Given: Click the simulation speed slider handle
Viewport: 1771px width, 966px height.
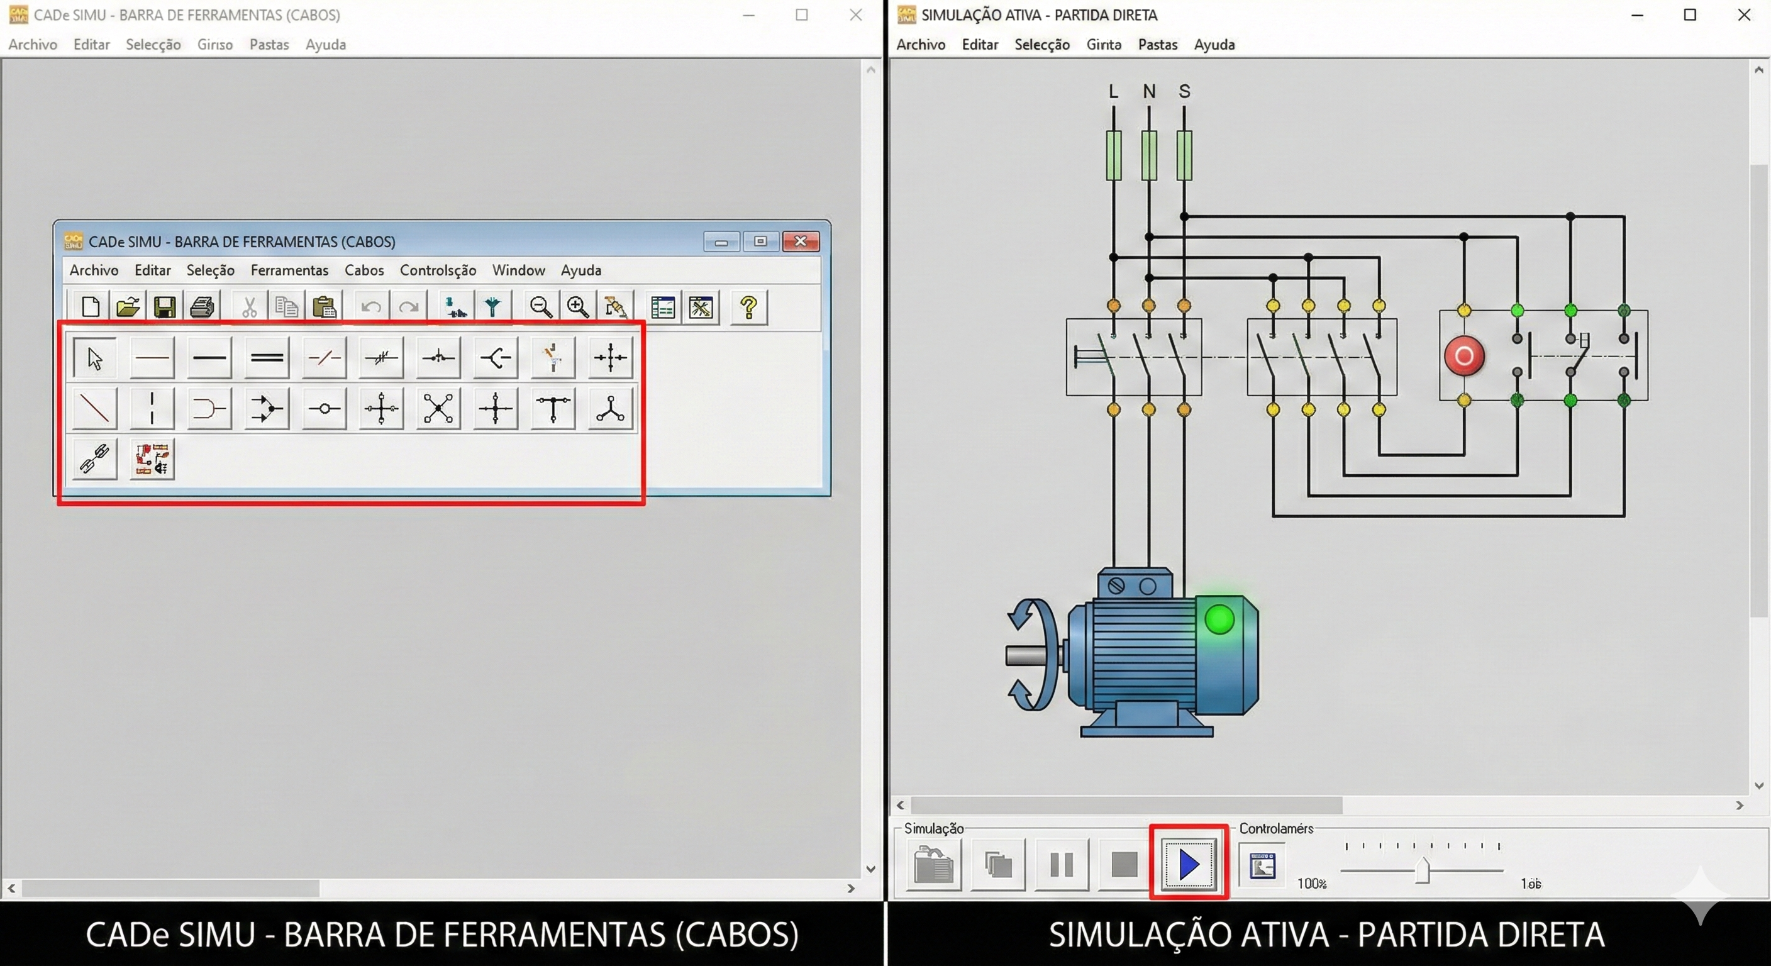Looking at the screenshot, I should (x=1423, y=870).
